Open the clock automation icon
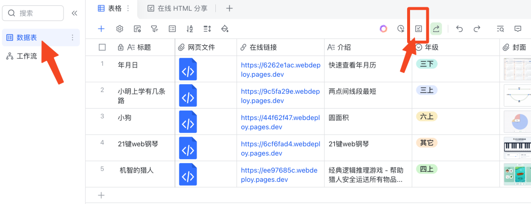Image resolution: width=531 pixels, height=204 pixels. [401, 29]
